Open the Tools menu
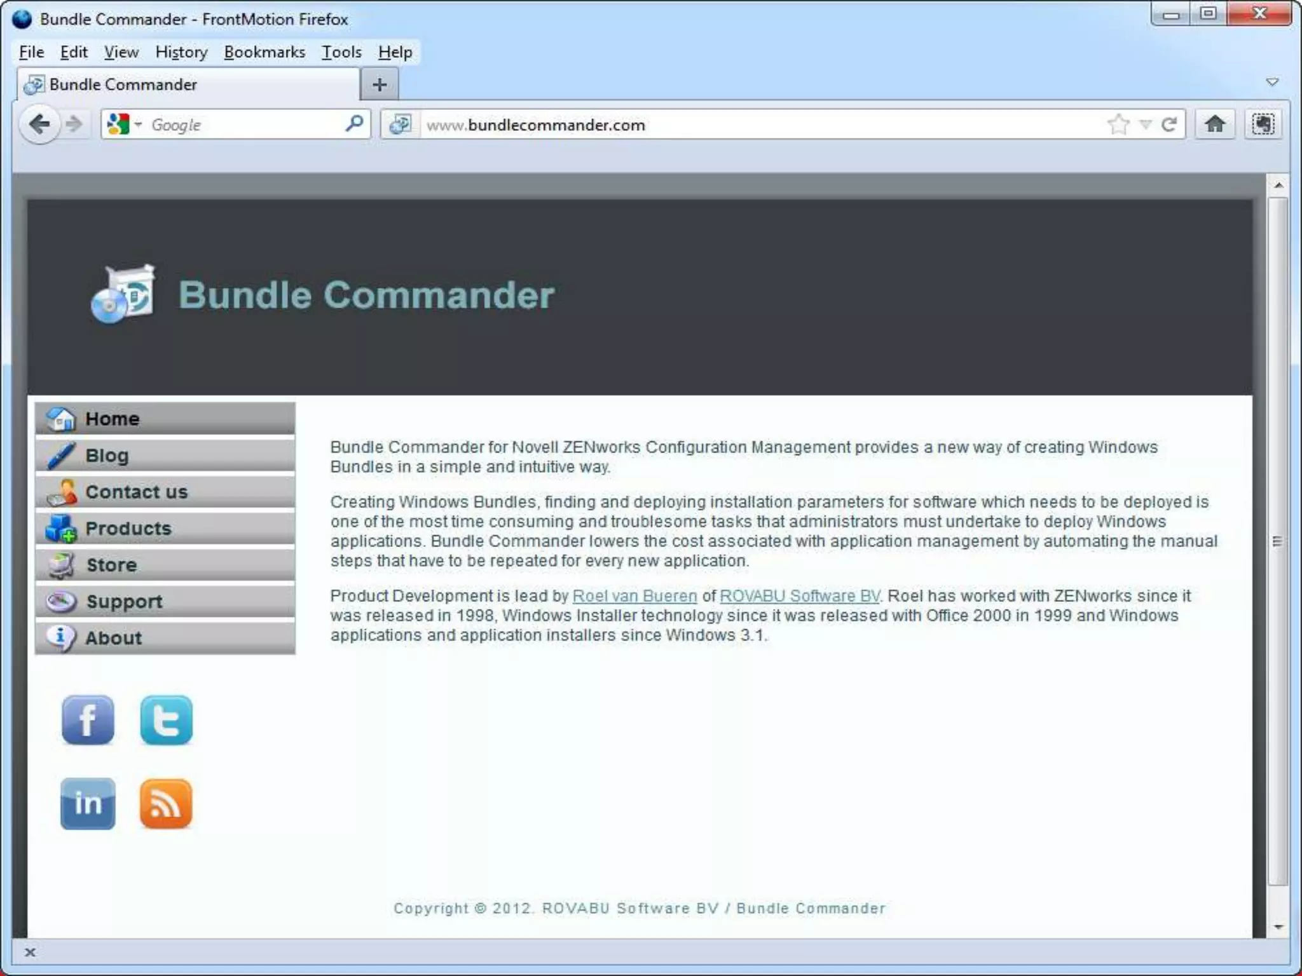Viewport: 1302px width, 976px height. click(341, 52)
